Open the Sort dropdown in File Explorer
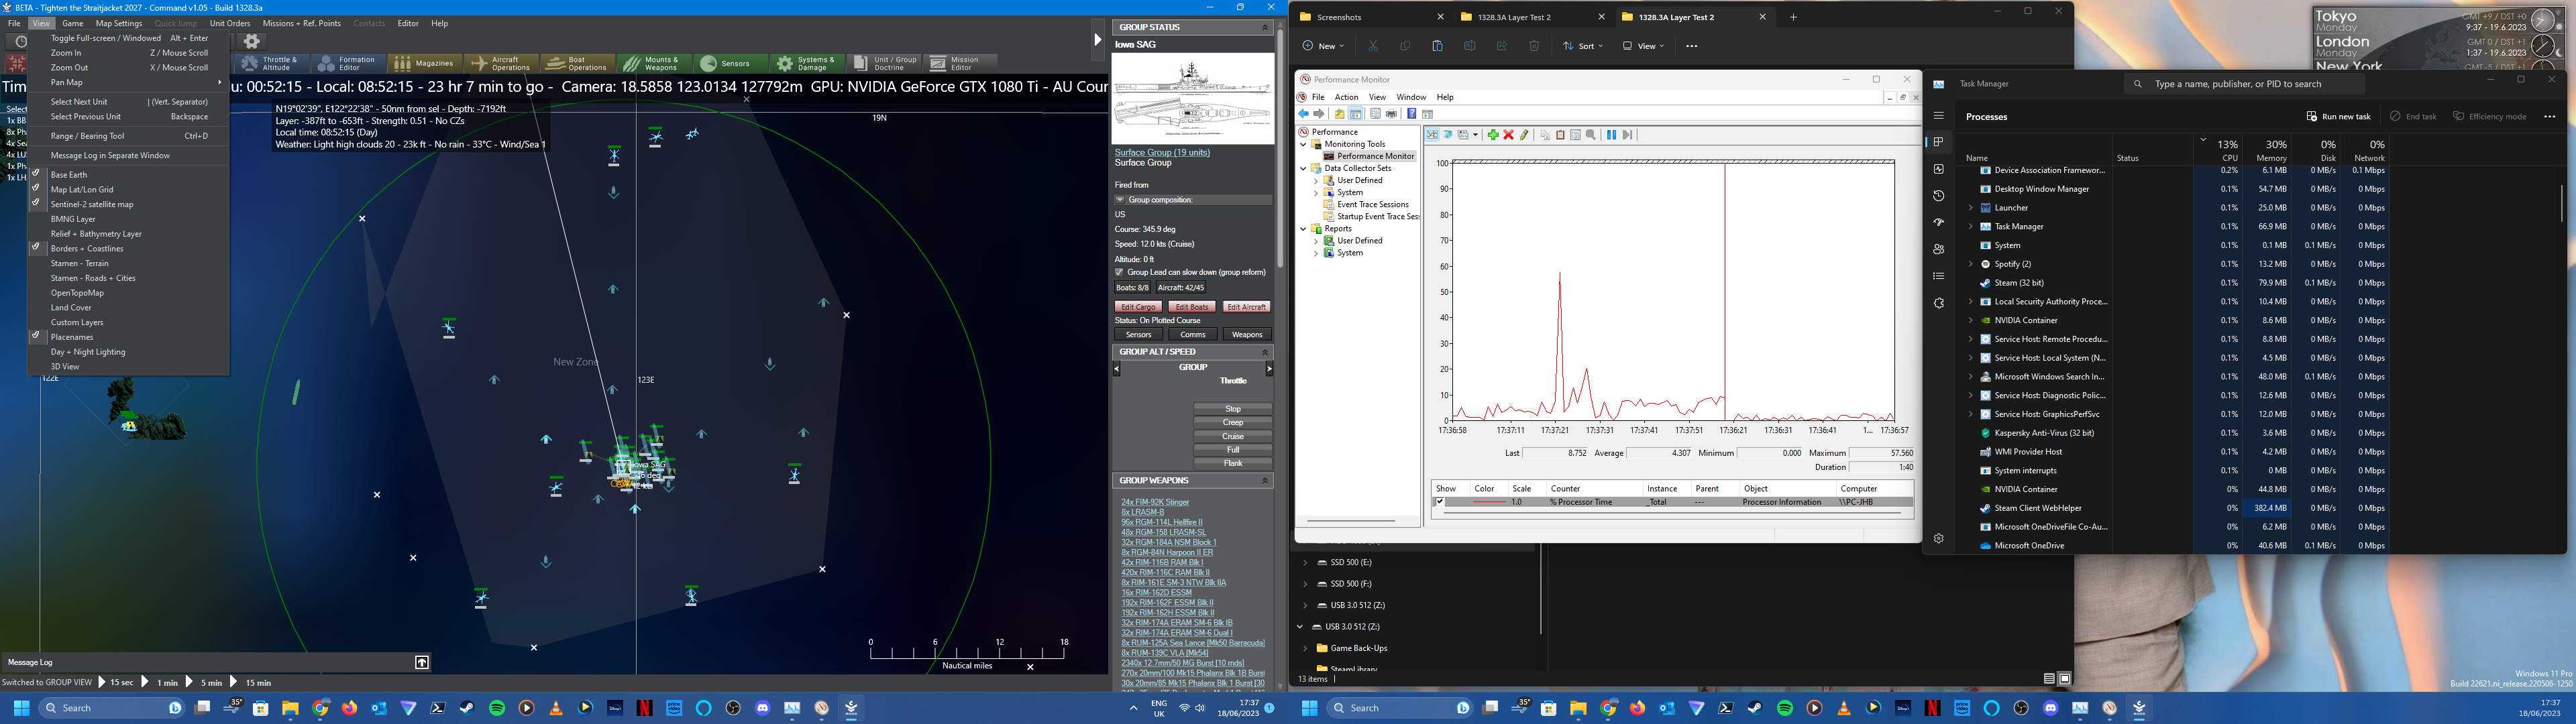Screen dimensions: 2576x724 (1583, 46)
